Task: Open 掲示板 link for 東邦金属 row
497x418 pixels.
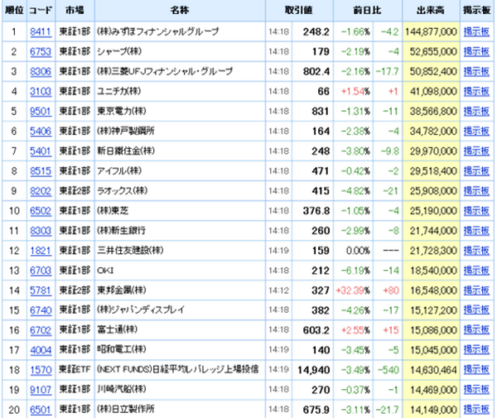Action: (476, 291)
